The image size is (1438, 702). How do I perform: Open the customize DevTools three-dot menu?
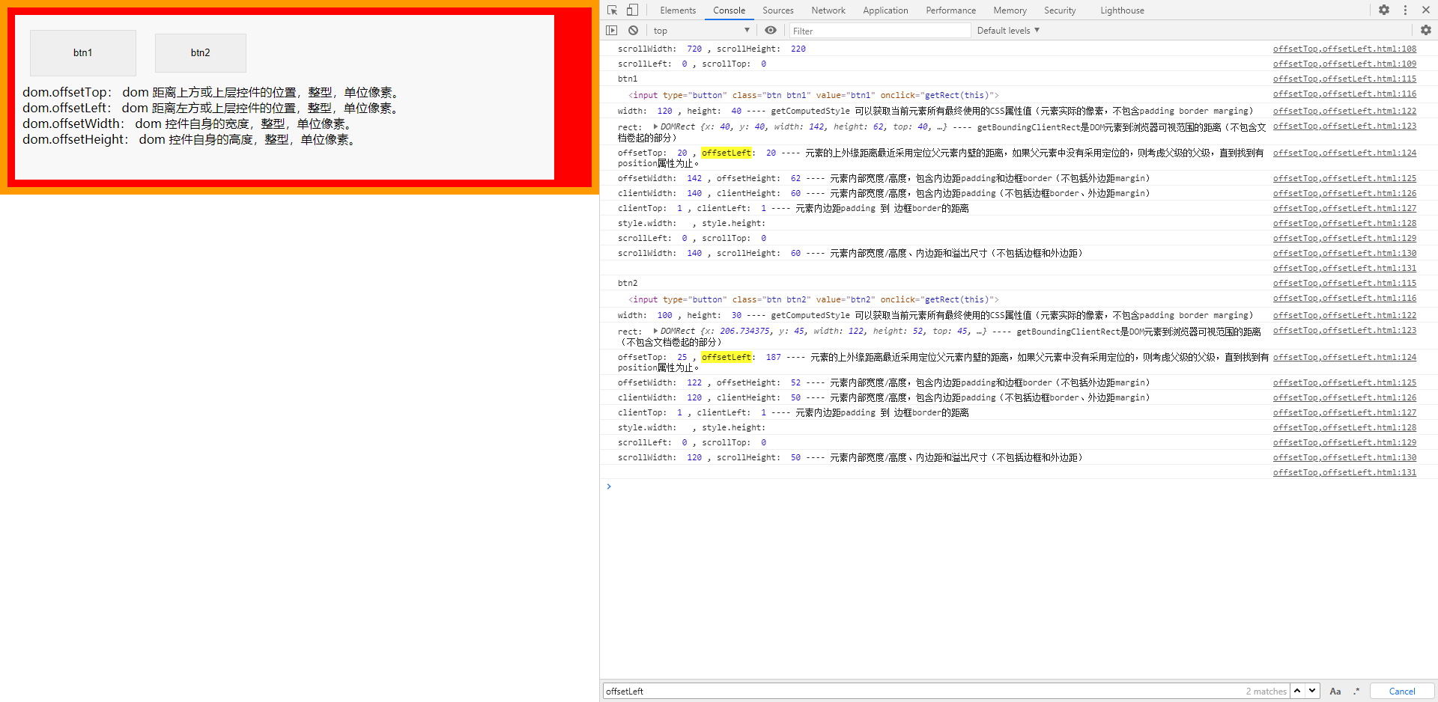point(1405,10)
